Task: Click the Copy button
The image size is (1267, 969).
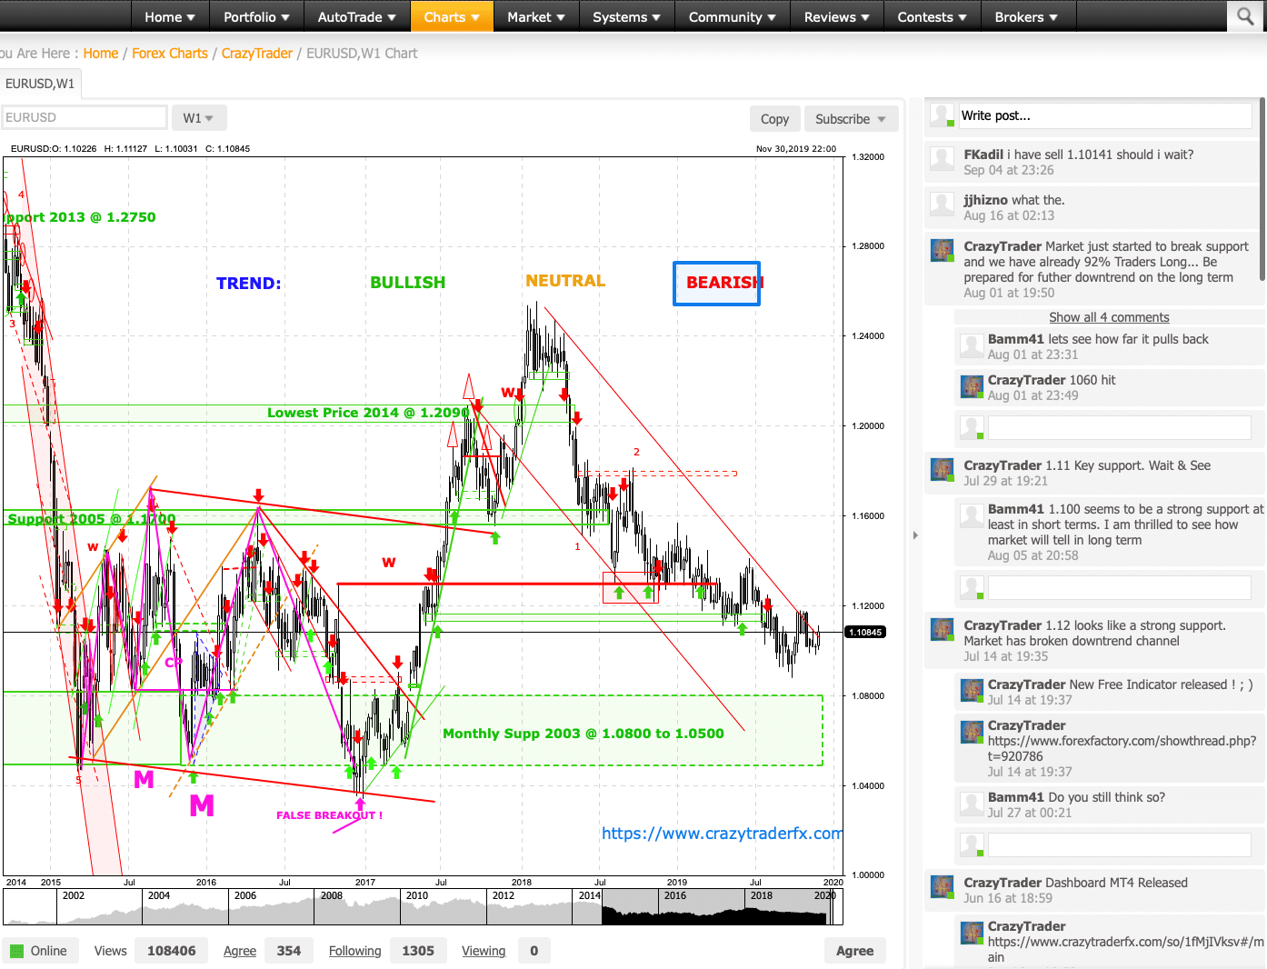Action: click(x=774, y=119)
